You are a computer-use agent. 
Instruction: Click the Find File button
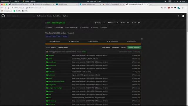coord(123,47)
